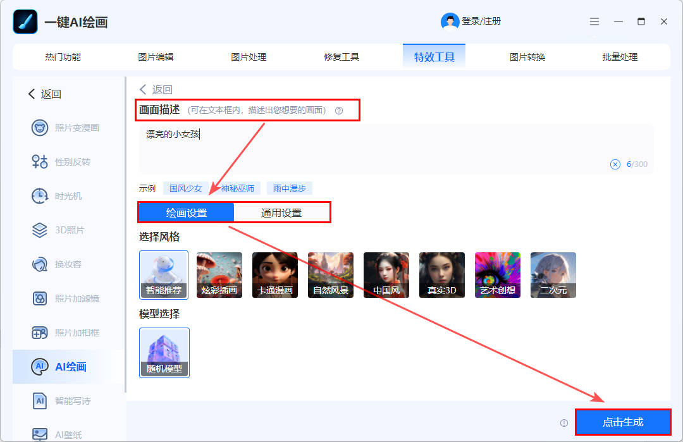Screen dimensions: 683x442
Task: Open the 图片编辑 tab
Action: [x=156, y=57]
